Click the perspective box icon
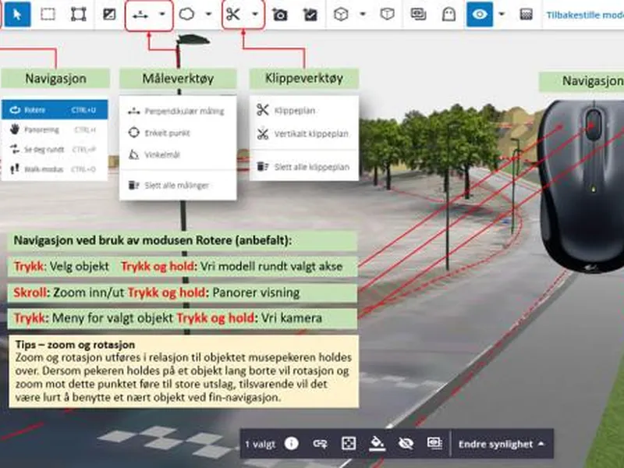 tap(387, 14)
